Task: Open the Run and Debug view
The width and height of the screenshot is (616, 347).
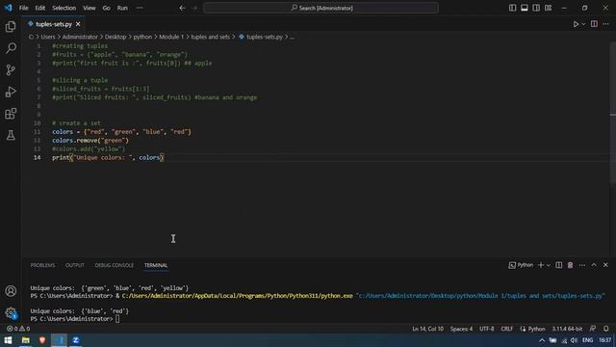Action: coord(11,92)
